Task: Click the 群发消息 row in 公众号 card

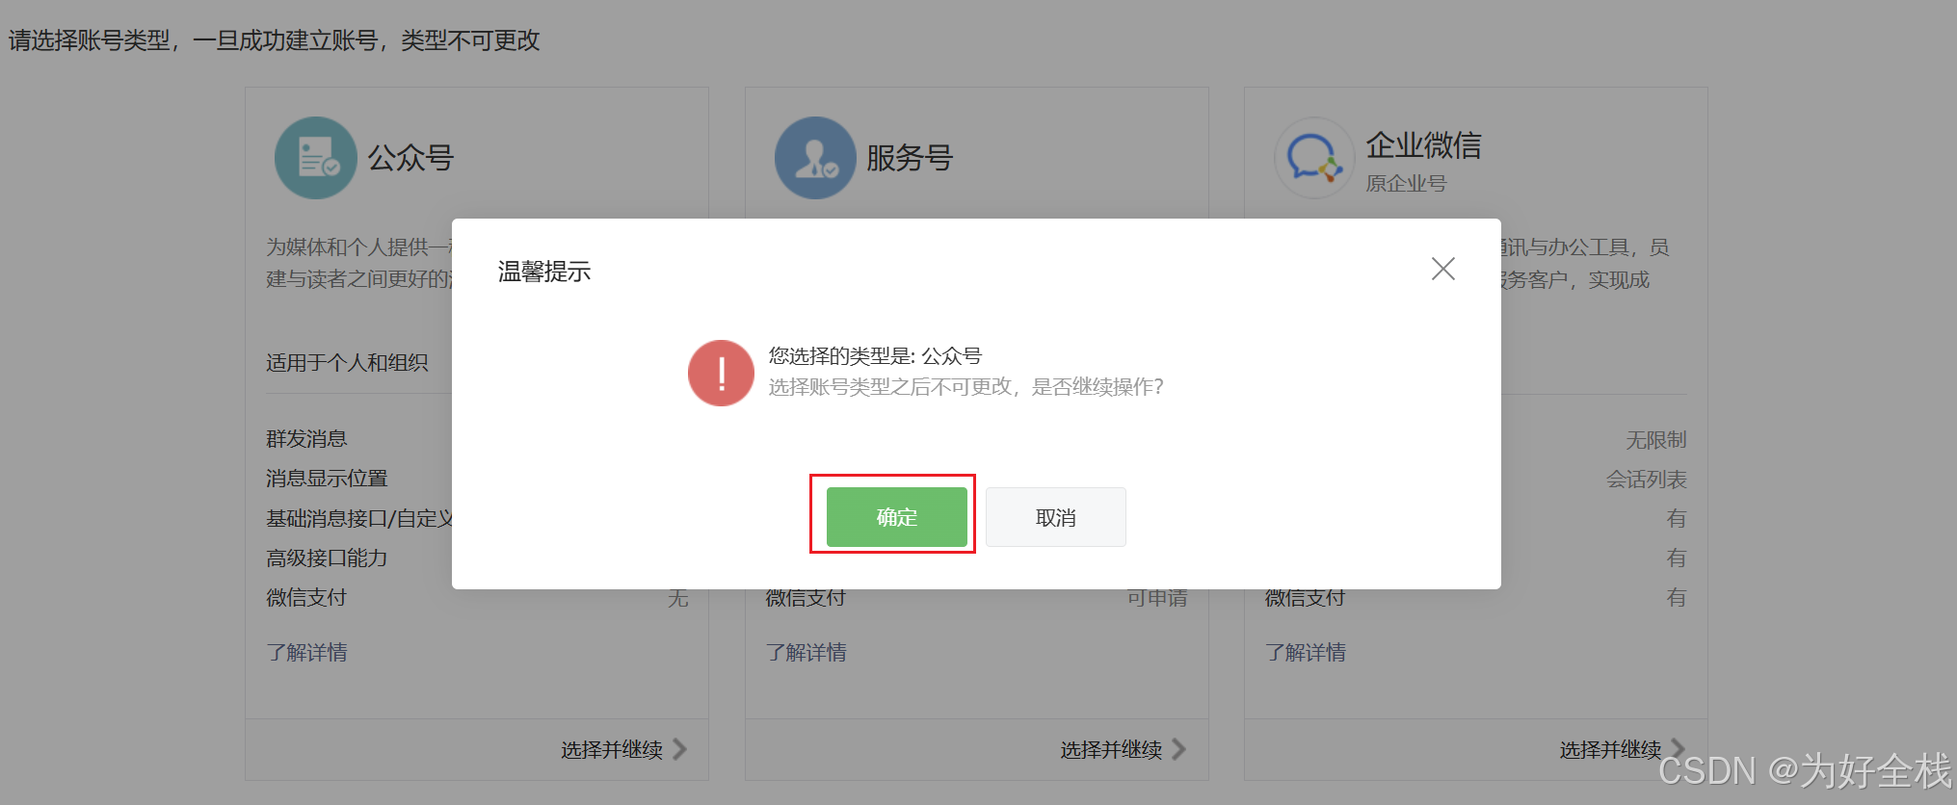Action: [x=477, y=439]
